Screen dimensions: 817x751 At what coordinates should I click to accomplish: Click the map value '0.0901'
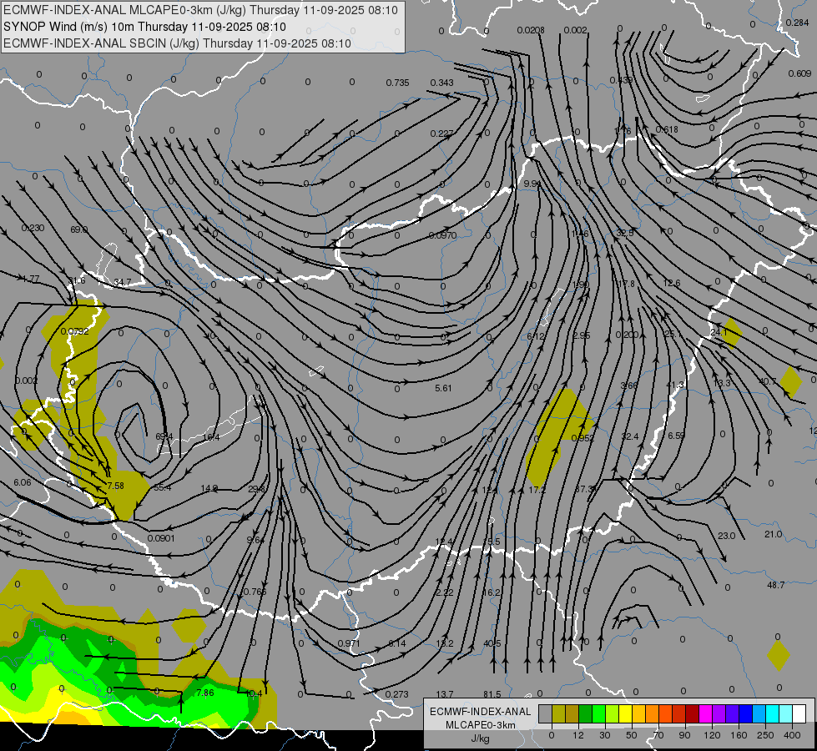[x=161, y=538]
